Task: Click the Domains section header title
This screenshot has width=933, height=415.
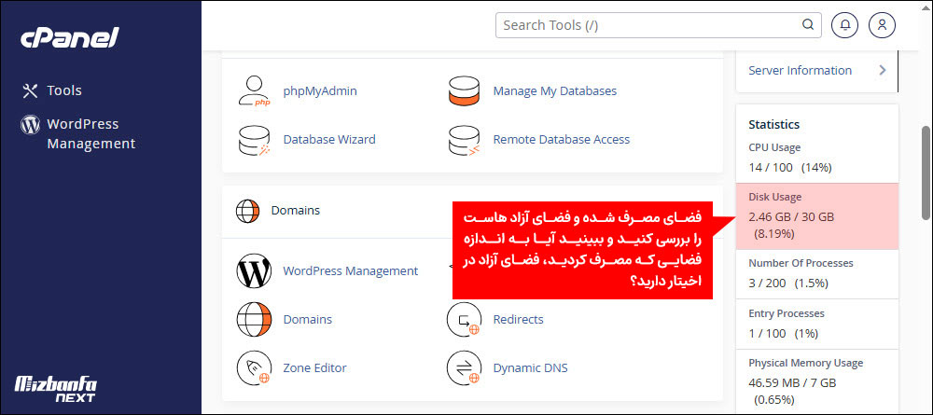Action: (x=296, y=211)
